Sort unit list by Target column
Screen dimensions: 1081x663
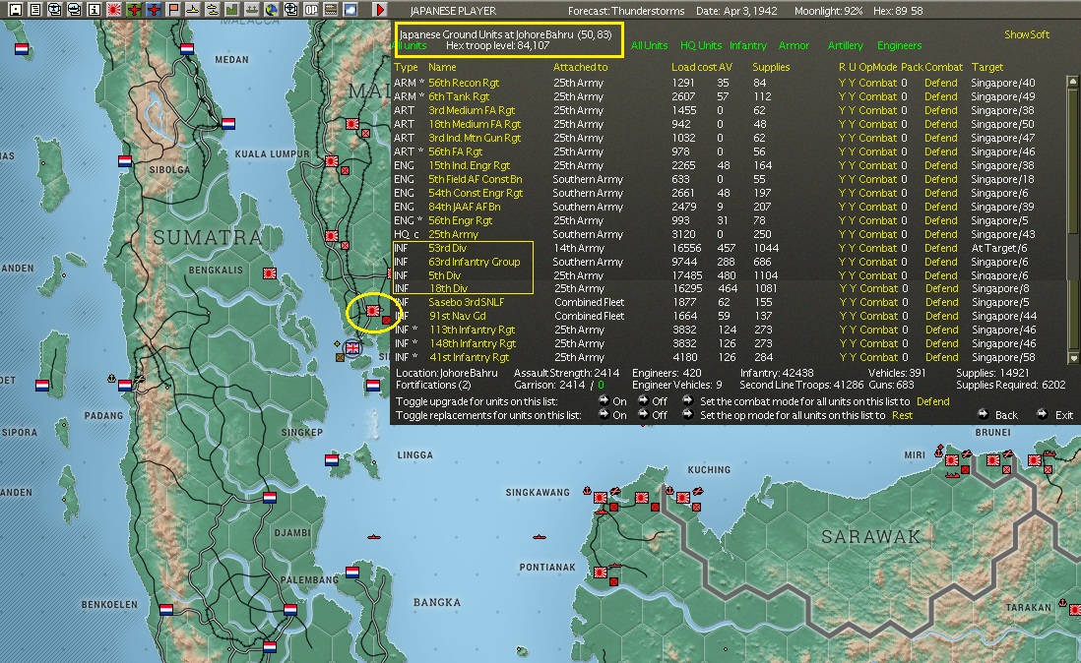coord(987,67)
